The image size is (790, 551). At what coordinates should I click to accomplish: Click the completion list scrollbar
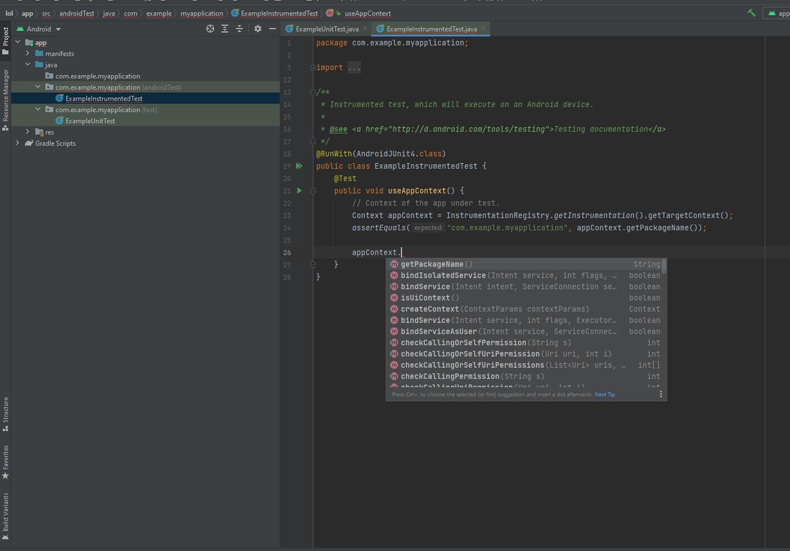664,266
